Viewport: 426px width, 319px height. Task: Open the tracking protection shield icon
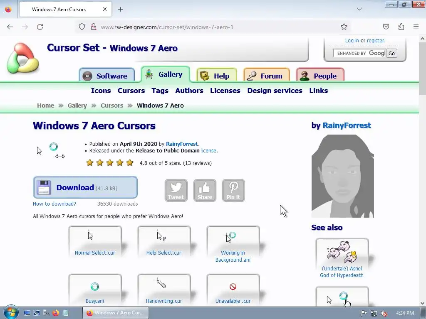coord(82,27)
